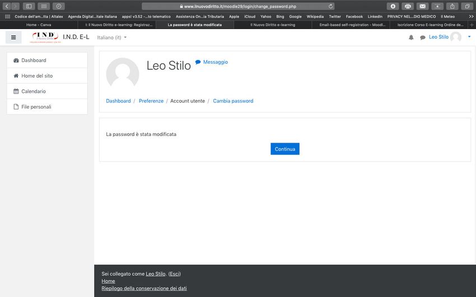Switch to Iscrizione Corso E-learning tab
This screenshot has height=297, width=476.
(430, 25)
